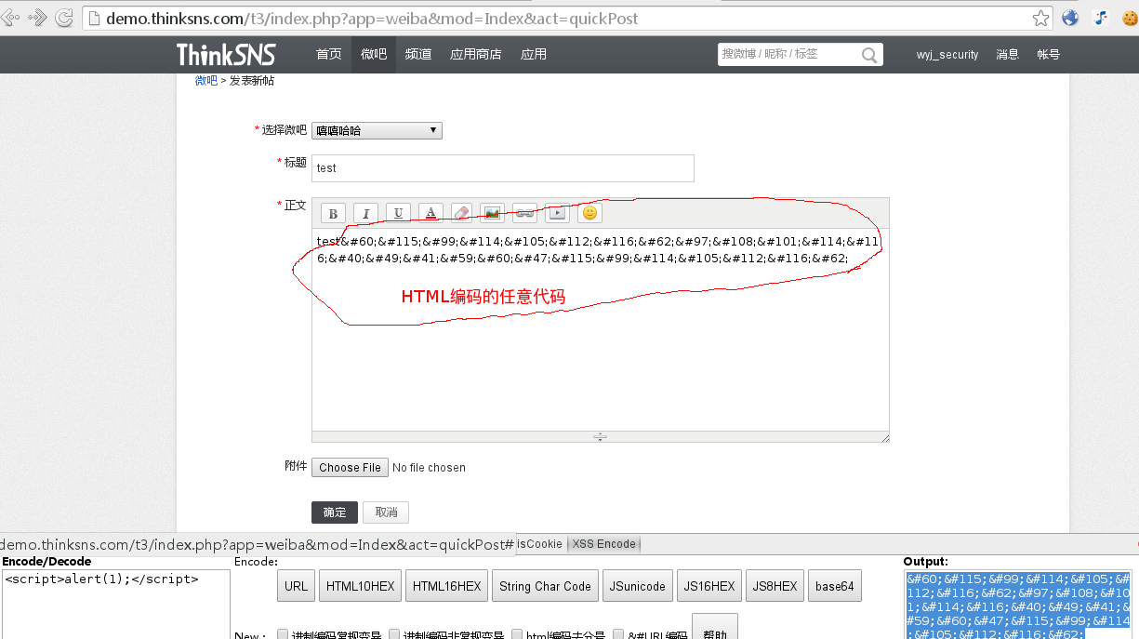Click the browser back arrow

(8, 18)
